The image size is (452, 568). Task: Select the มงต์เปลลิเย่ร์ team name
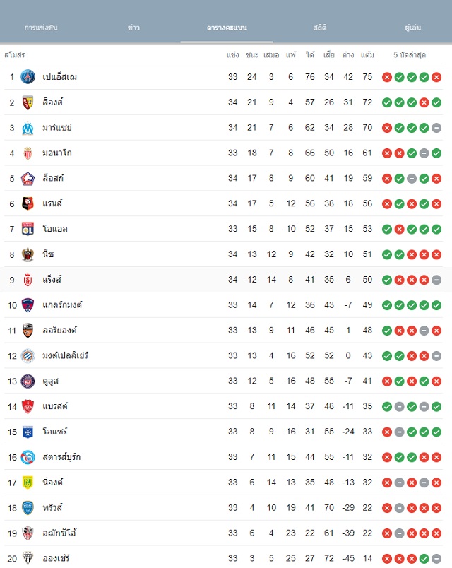pos(65,356)
